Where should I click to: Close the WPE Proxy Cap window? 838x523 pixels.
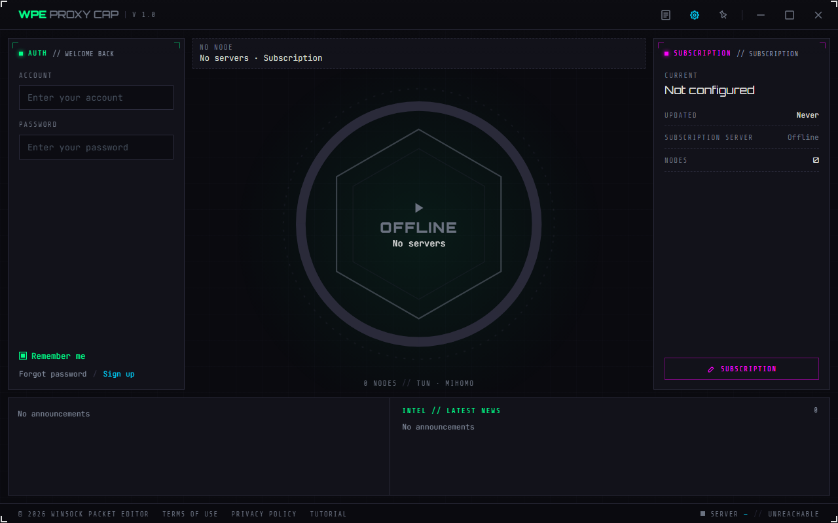[818, 15]
